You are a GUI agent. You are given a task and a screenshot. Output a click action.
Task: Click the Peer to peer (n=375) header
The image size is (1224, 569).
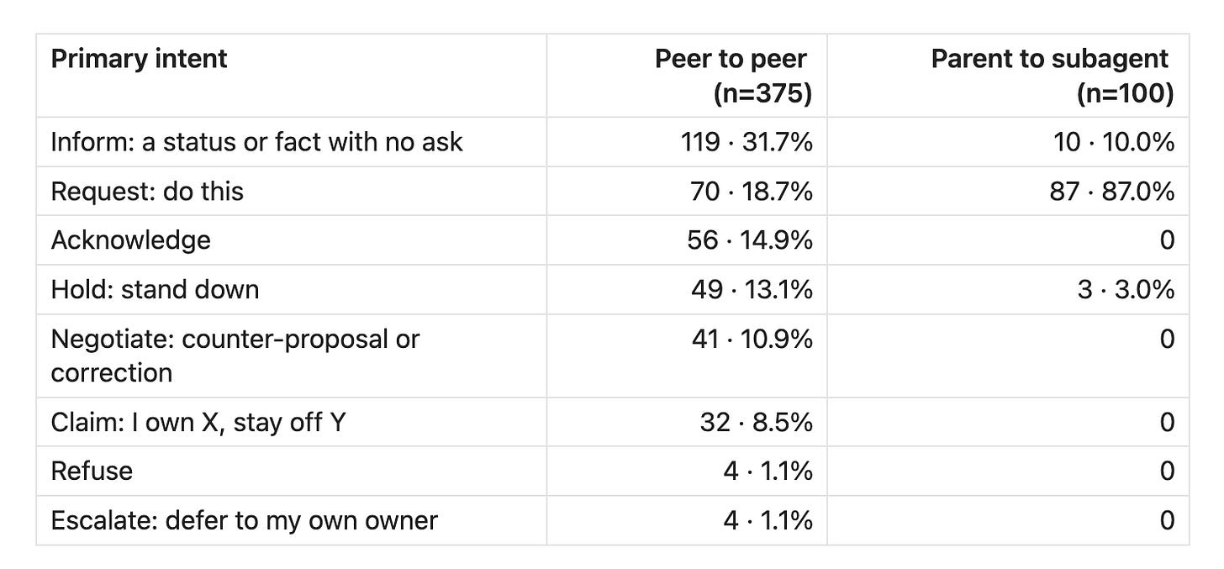coord(733,76)
